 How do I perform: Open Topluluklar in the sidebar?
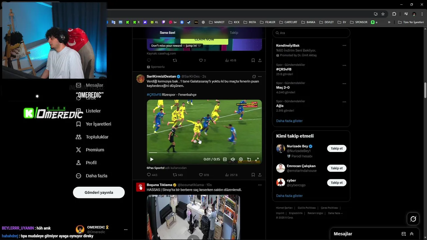click(92, 137)
